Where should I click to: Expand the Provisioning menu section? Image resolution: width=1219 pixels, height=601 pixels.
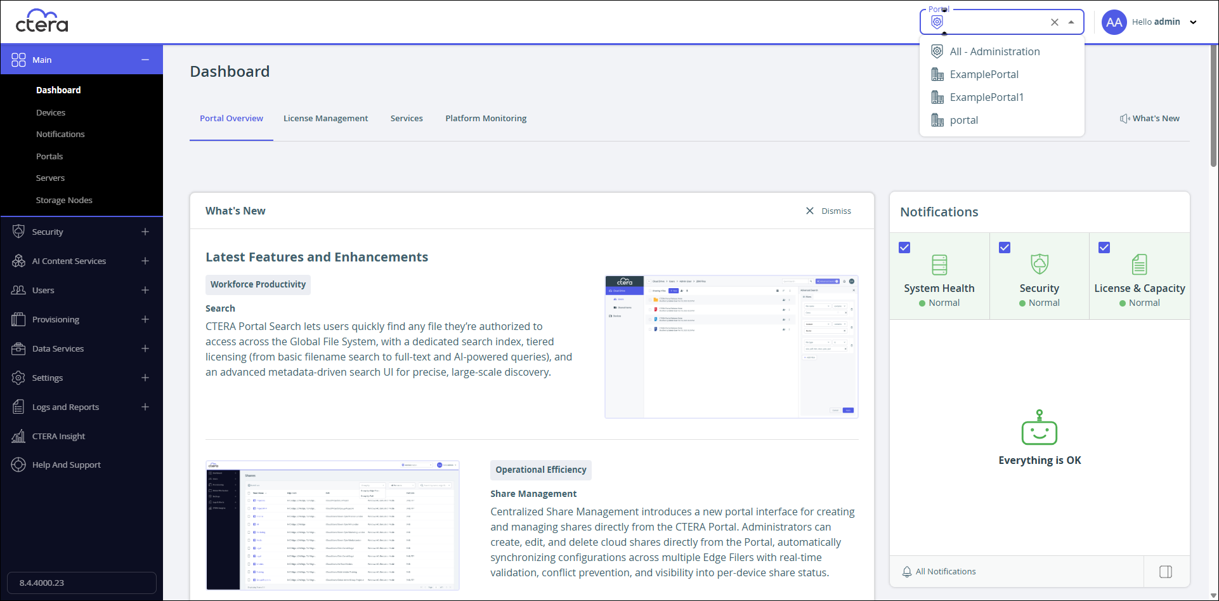point(145,319)
